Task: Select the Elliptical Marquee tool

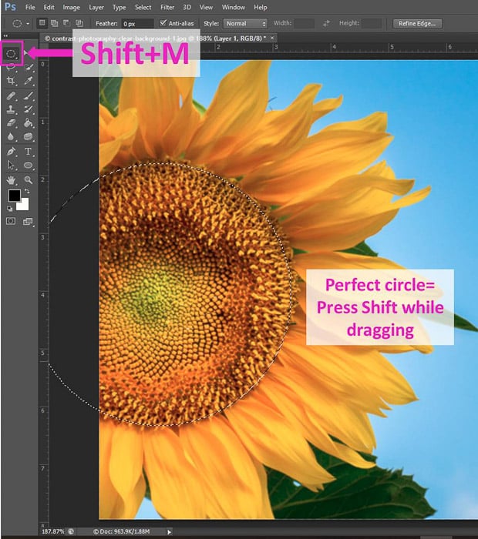Action: 11,54
